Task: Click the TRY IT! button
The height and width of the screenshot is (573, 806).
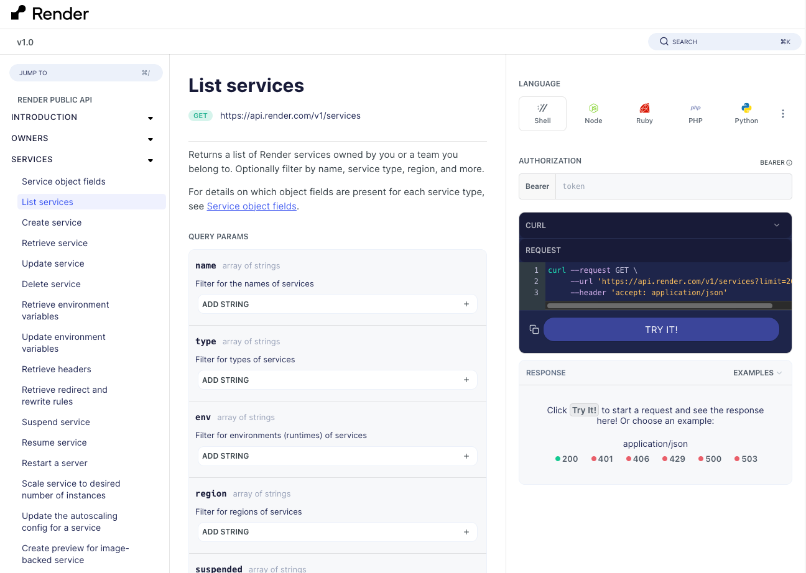Action: pos(661,329)
